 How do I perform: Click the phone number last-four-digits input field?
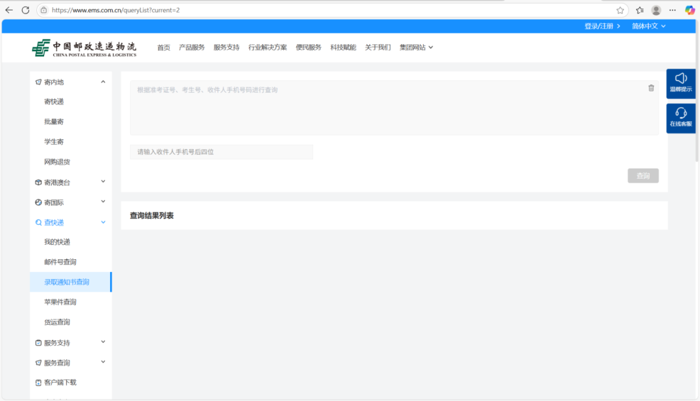(221, 151)
